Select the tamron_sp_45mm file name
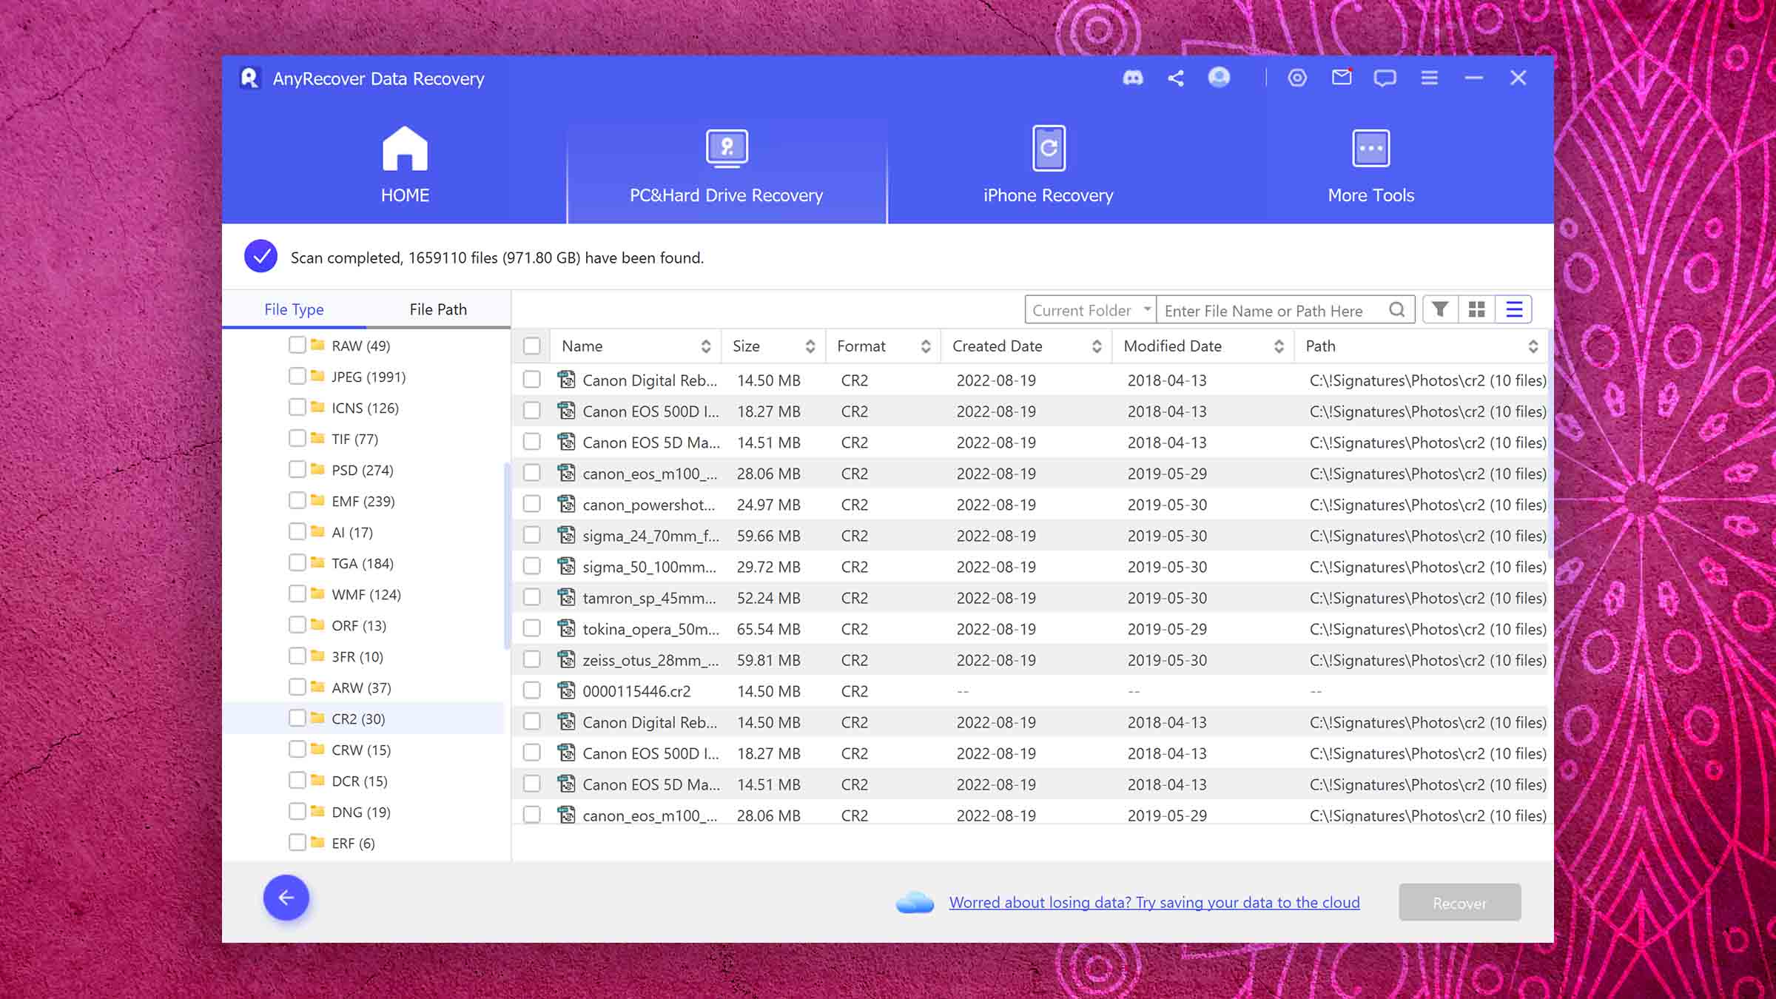 pyautogui.click(x=649, y=598)
